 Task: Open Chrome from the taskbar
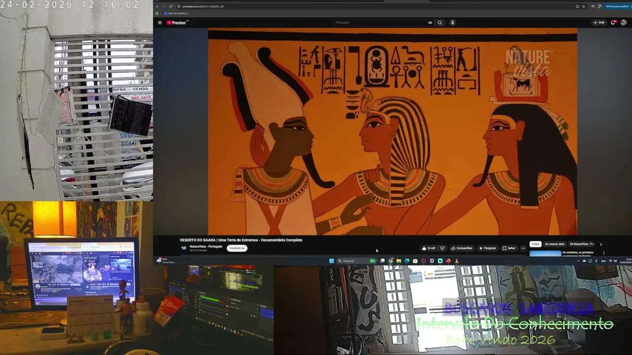point(391,261)
